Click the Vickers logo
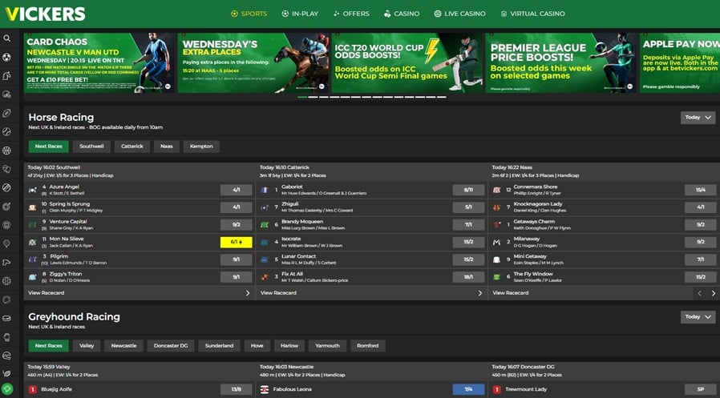The height and width of the screenshot is (398, 720). [46, 14]
